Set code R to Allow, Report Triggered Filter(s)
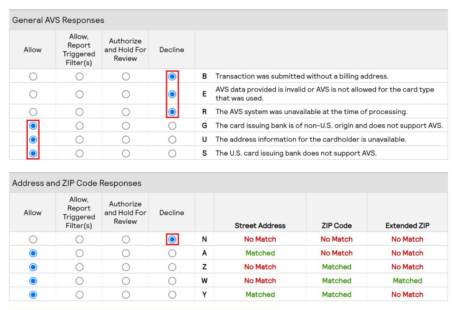The image size is (452, 310). click(80, 112)
